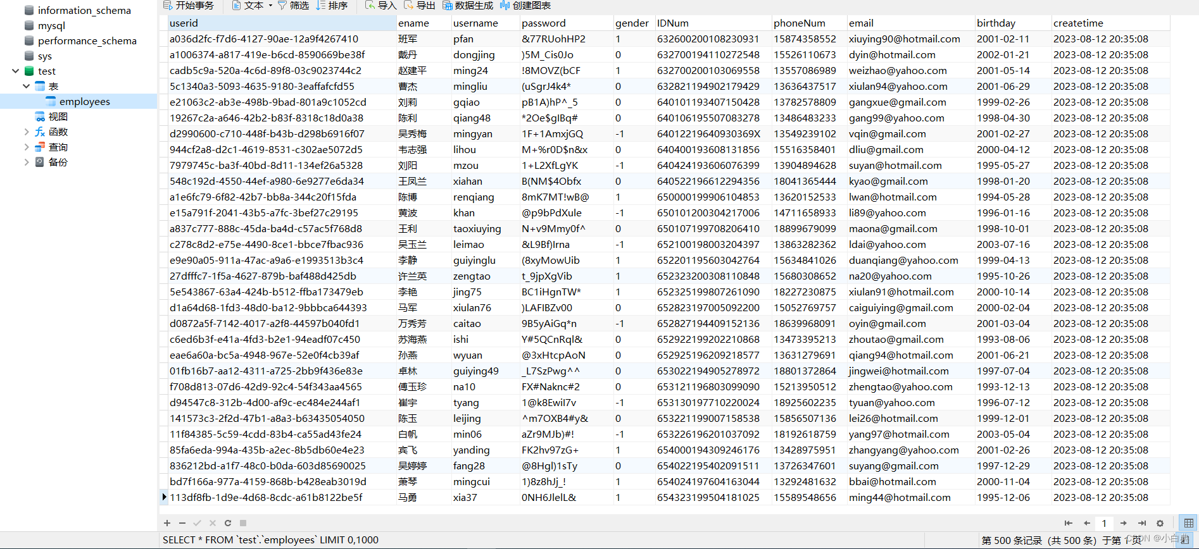Select the performance_schema database
This screenshot has height=549, width=1199.
click(x=87, y=41)
